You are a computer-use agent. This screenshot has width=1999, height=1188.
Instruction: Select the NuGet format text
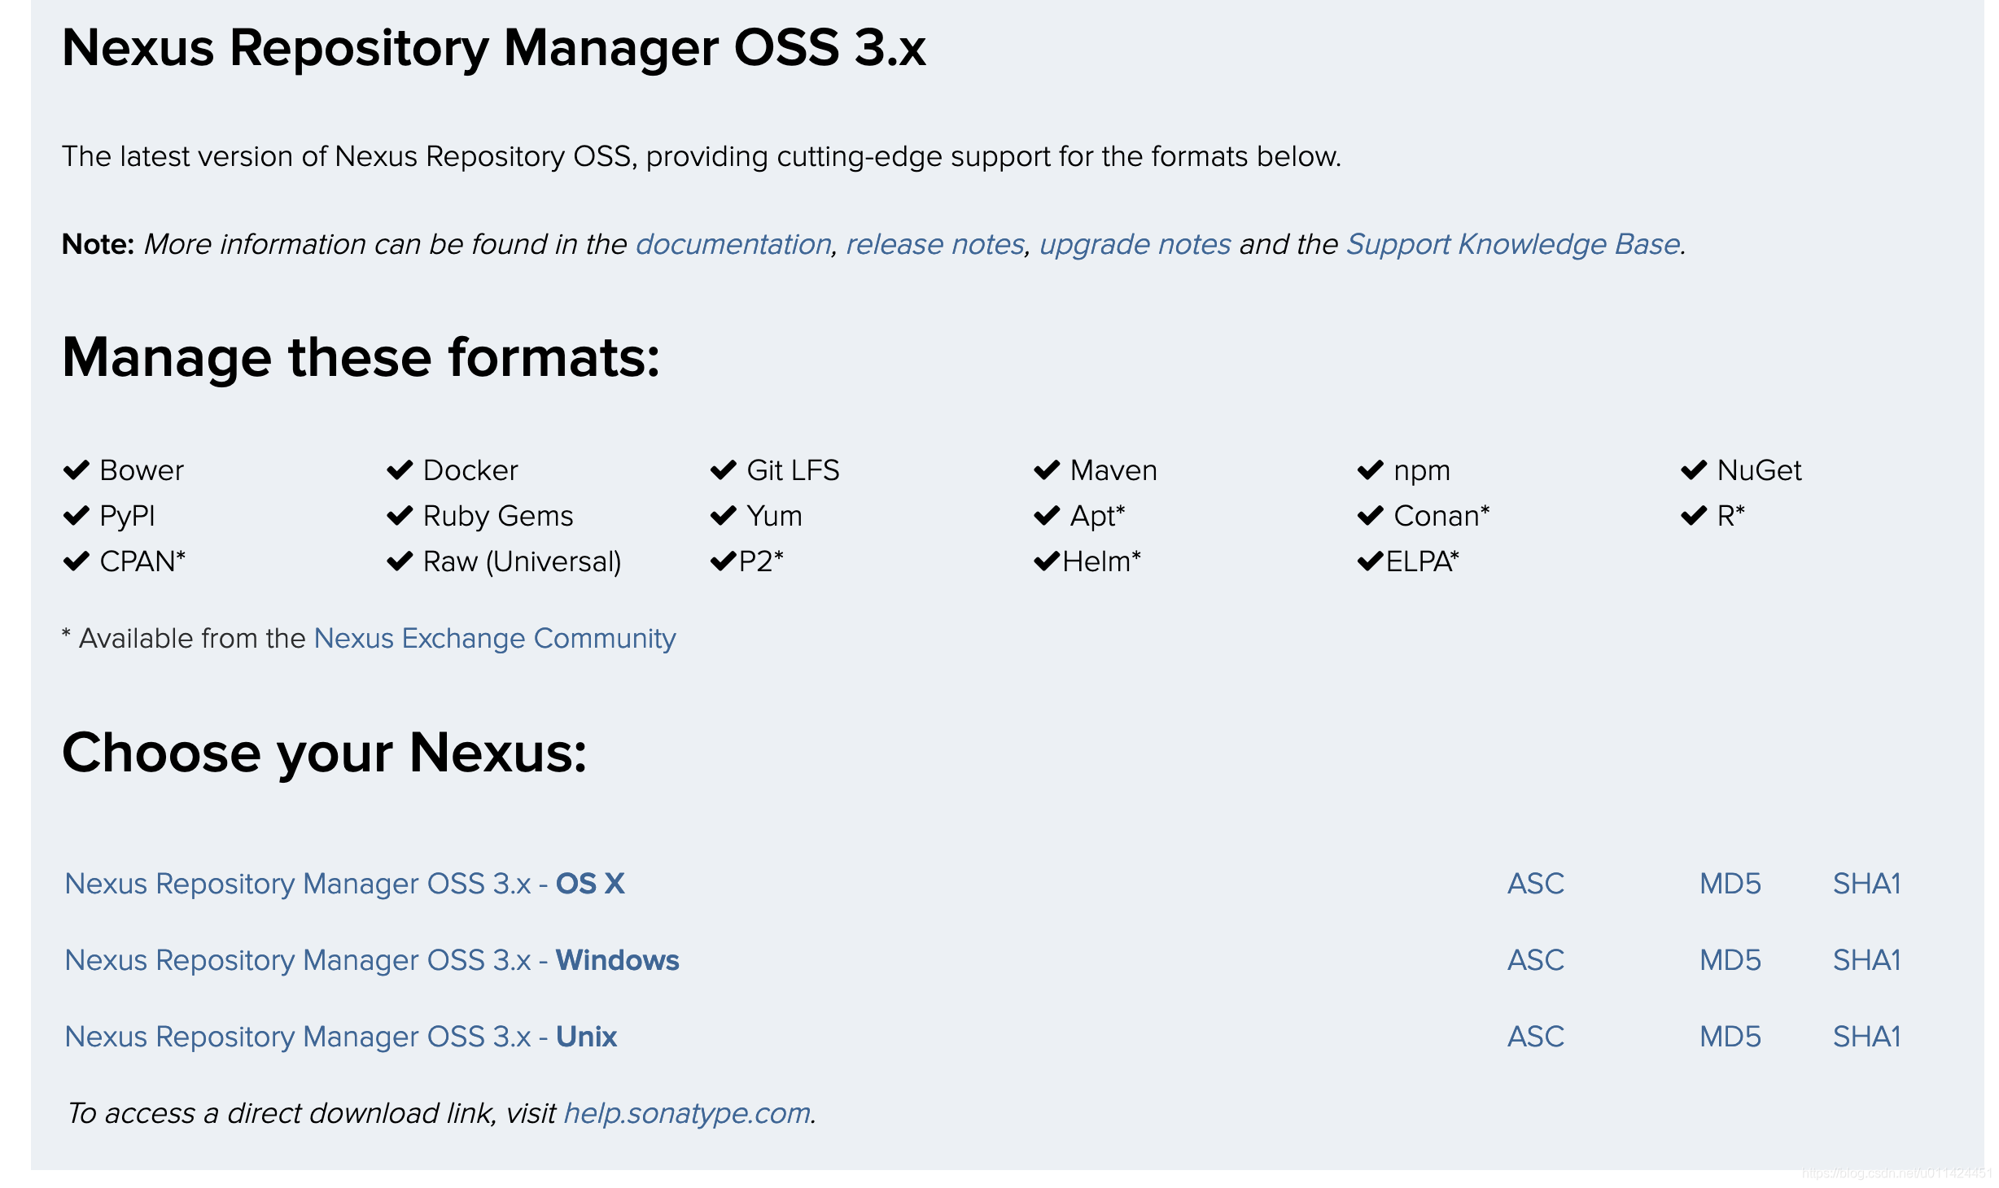point(1760,470)
